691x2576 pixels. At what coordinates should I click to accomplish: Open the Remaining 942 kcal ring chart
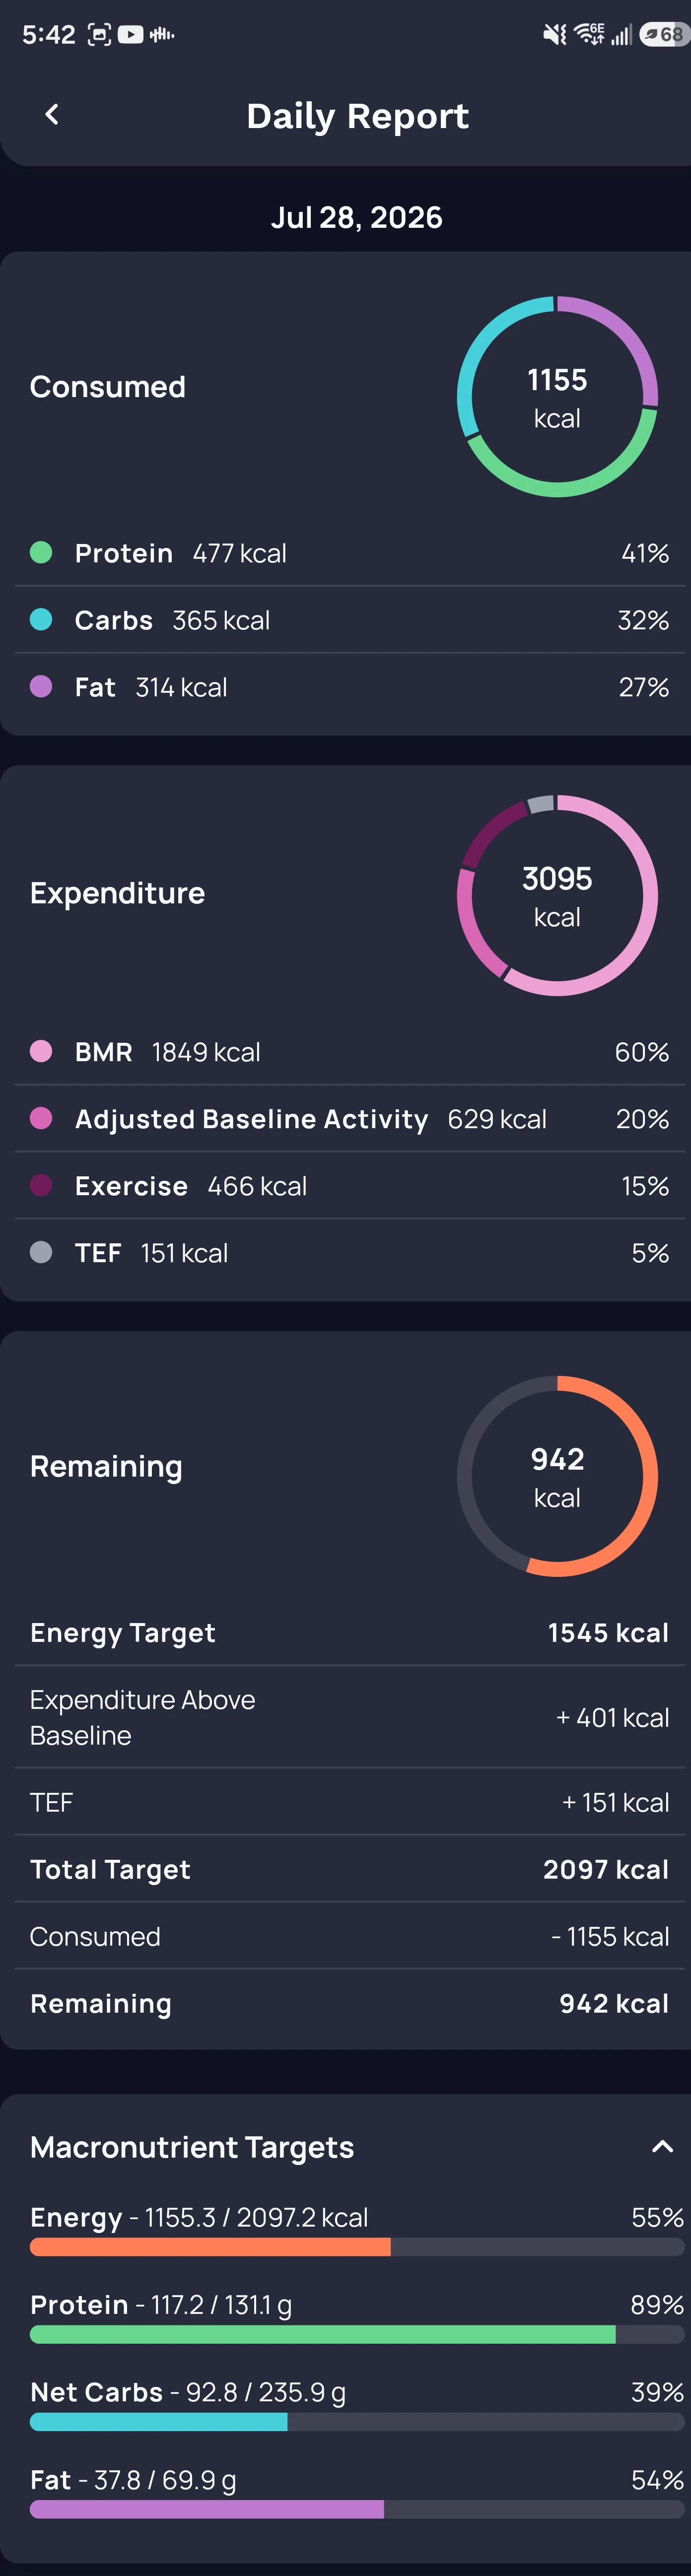(557, 1476)
